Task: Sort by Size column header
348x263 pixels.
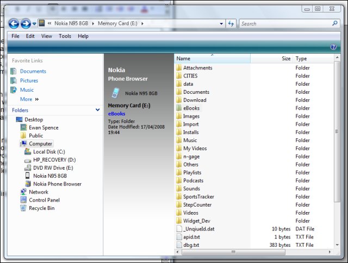Action: point(272,59)
